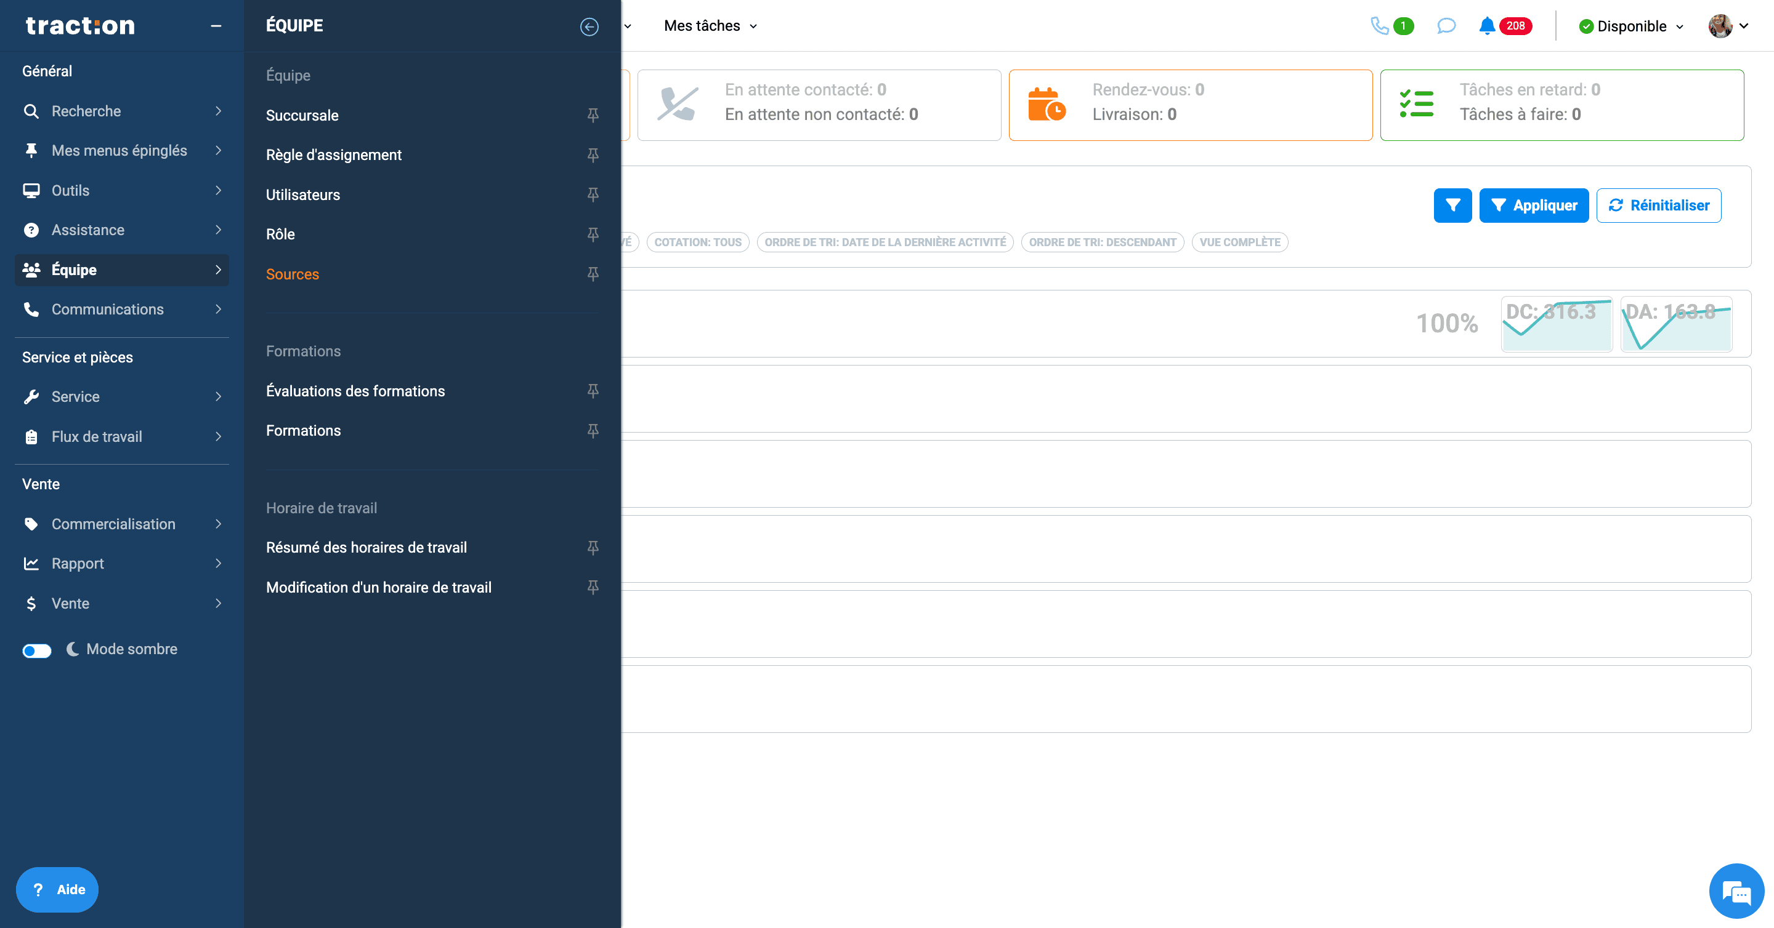Image resolution: width=1774 pixels, height=928 pixels.
Task: Toggle the Mode sombre switch
Action: pos(36,650)
